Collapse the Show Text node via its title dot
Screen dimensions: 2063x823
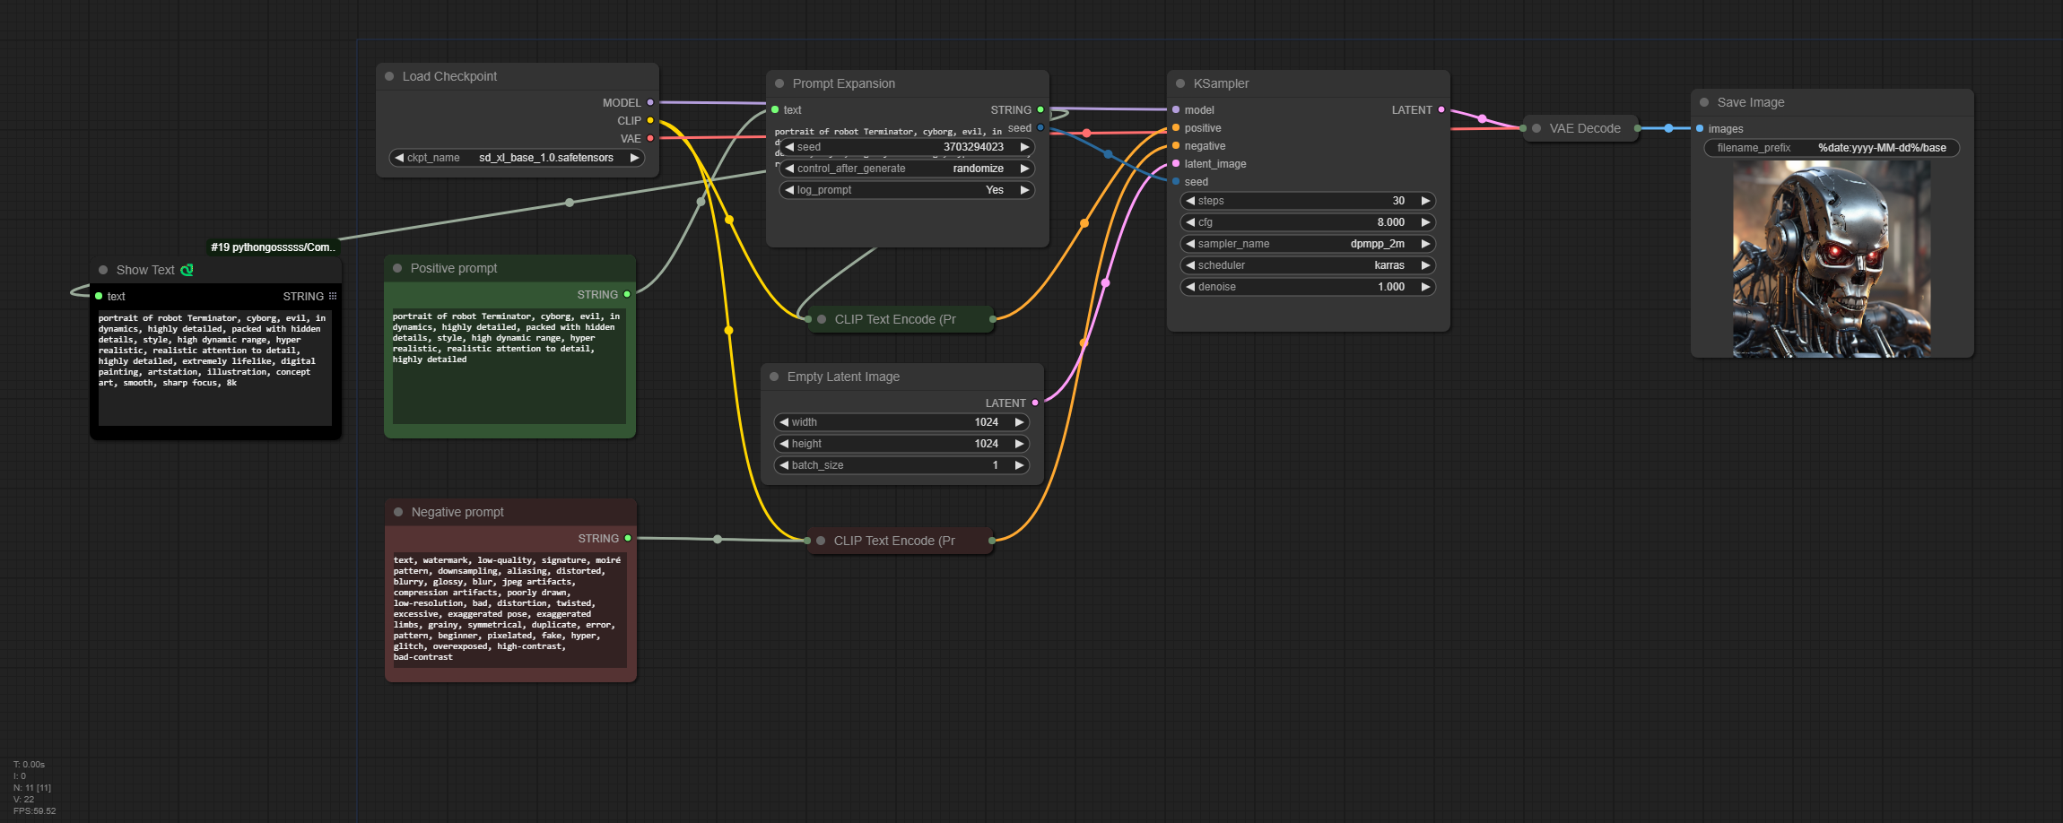click(x=103, y=270)
